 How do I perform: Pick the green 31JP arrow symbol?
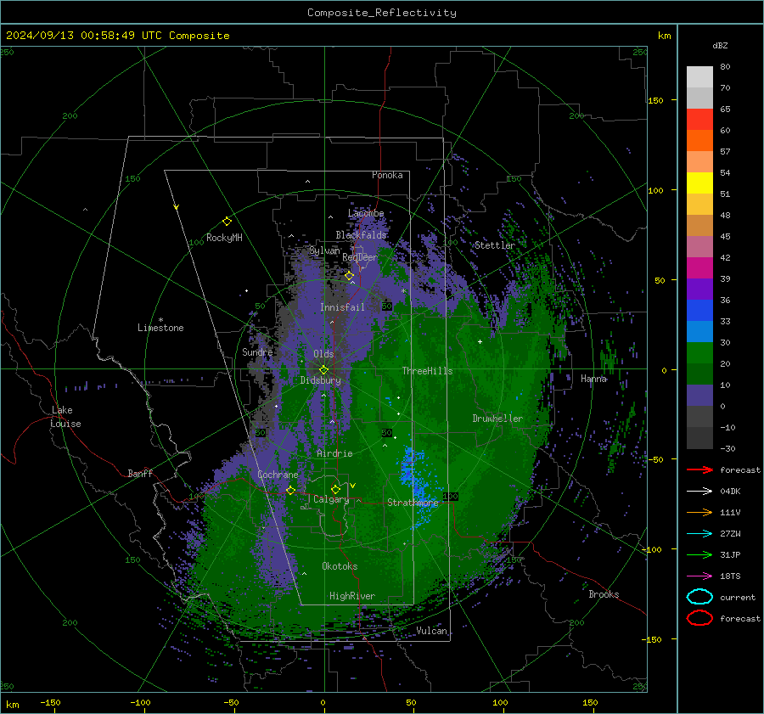tap(699, 554)
